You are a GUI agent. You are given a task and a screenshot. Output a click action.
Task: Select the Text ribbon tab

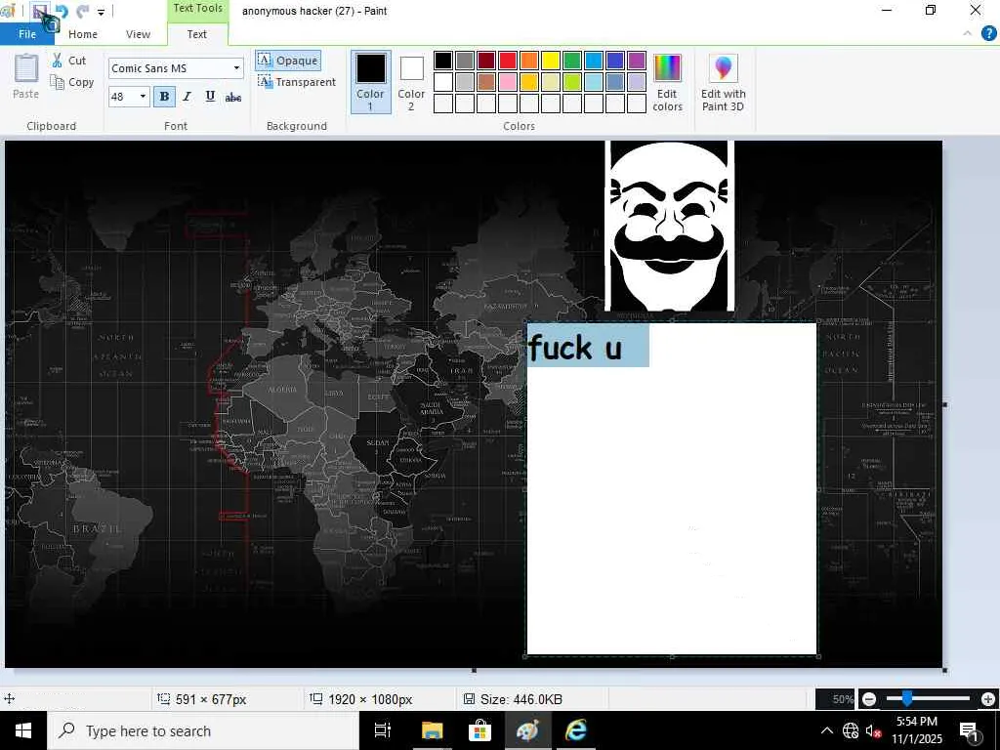tap(197, 34)
